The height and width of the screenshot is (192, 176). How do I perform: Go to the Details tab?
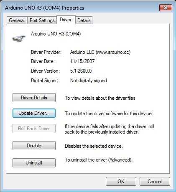point(84,20)
